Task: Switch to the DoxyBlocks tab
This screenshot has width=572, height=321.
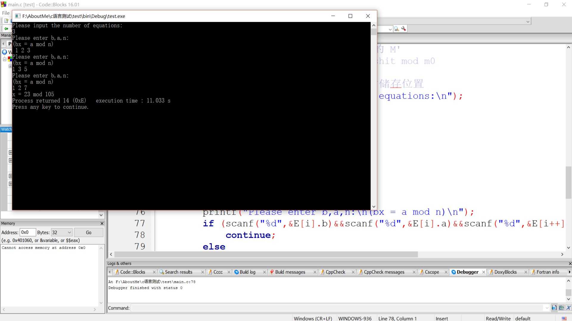Action: 506,272
